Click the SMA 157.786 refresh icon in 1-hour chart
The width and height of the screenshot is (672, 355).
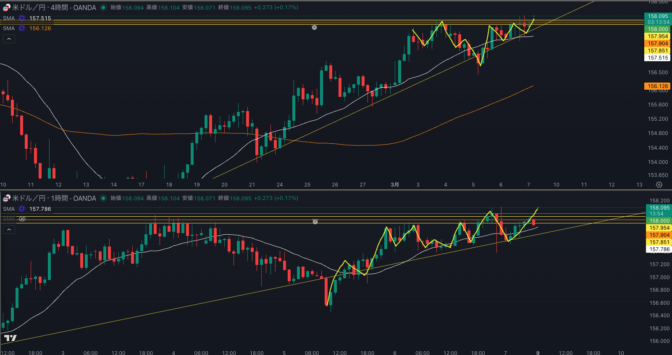[x=22, y=209]
